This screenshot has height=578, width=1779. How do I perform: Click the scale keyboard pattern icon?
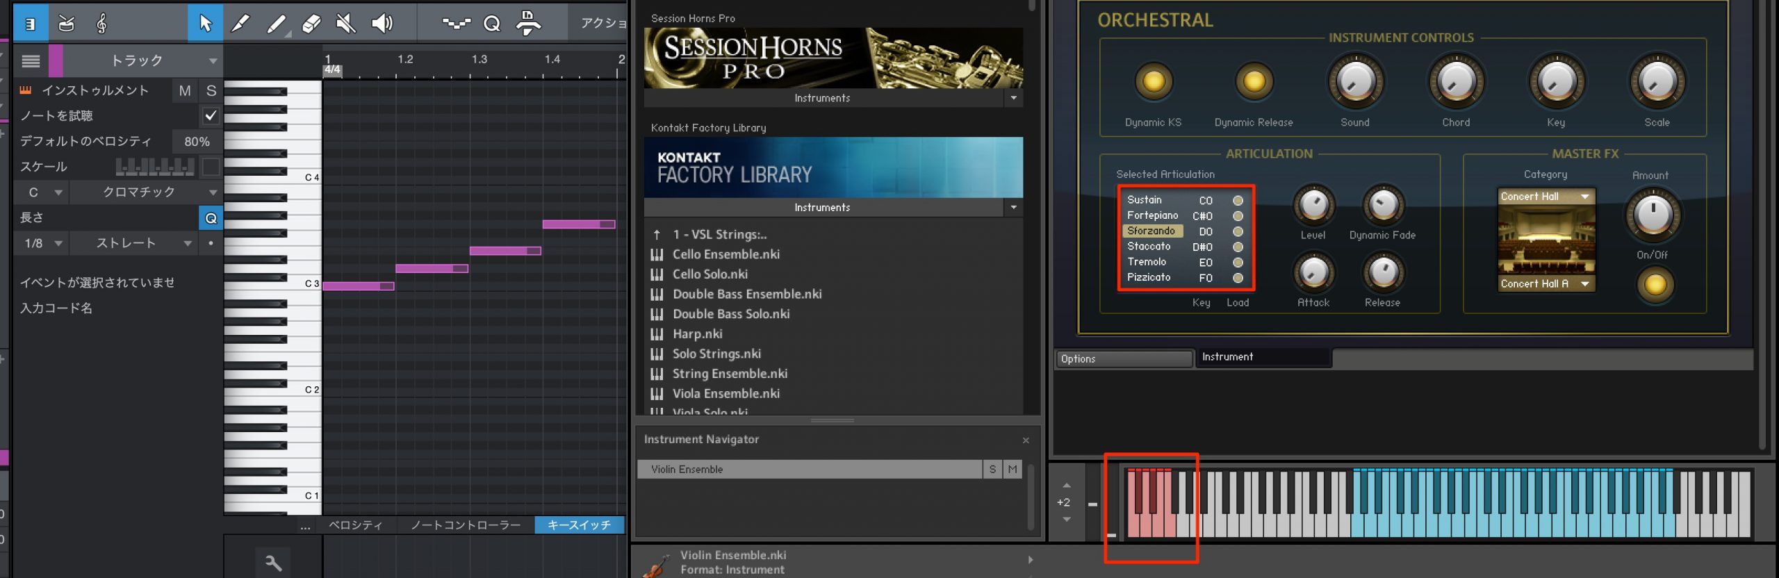pos(154,167)
